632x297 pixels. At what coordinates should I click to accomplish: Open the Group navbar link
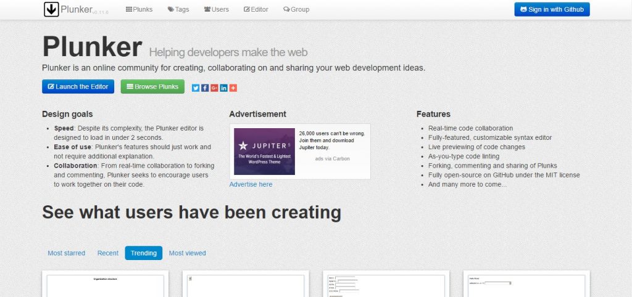[296, 9]
